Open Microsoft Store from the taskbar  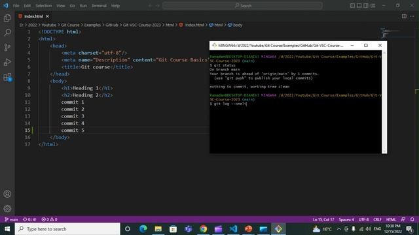click(x=173, y=229)
